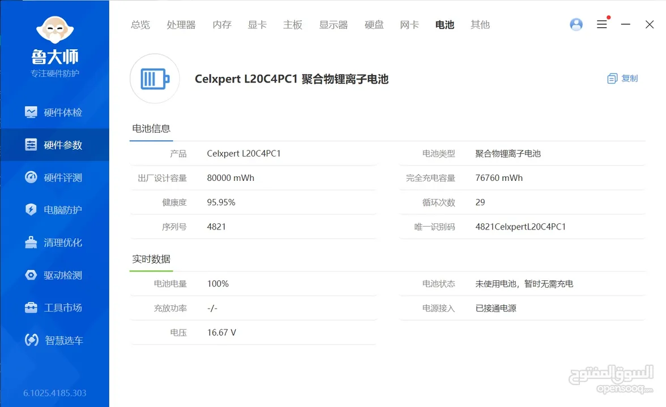This screenshot has width=666, height=407.
Task: Open 工具市场 from sidebar
Action: pyautogui.click(x=54, y=308)
